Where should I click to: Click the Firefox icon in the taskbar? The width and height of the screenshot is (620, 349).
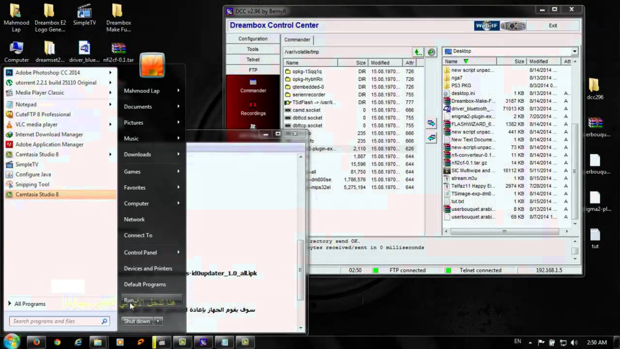tap(36, 342)
